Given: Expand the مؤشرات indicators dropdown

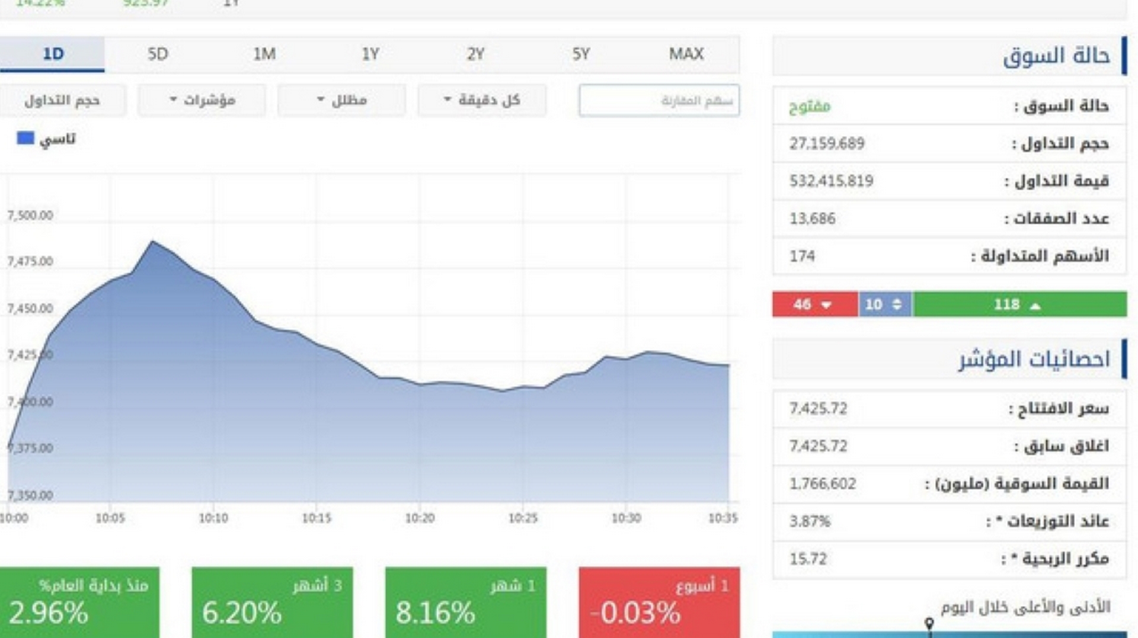Looking at the screenshot, I should pos(202,100).
